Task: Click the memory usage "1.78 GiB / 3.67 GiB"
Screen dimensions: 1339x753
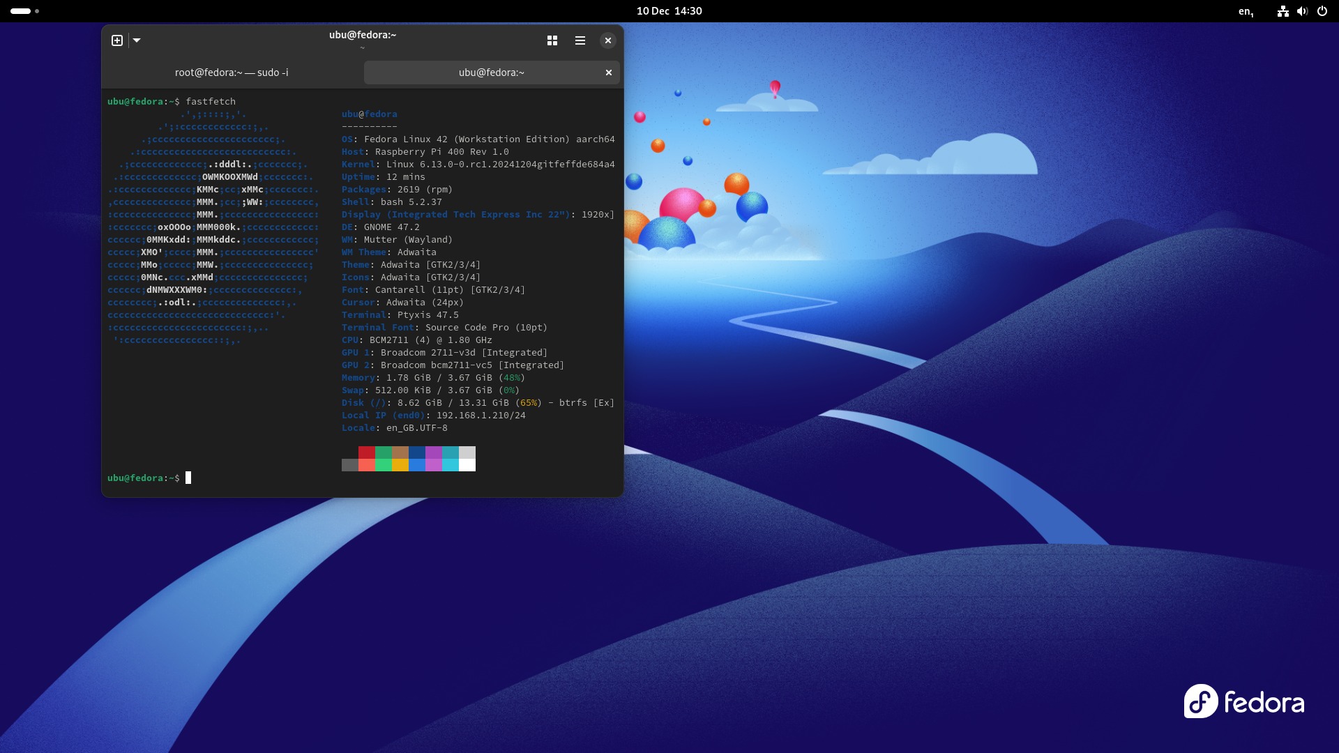Action: 439,378
